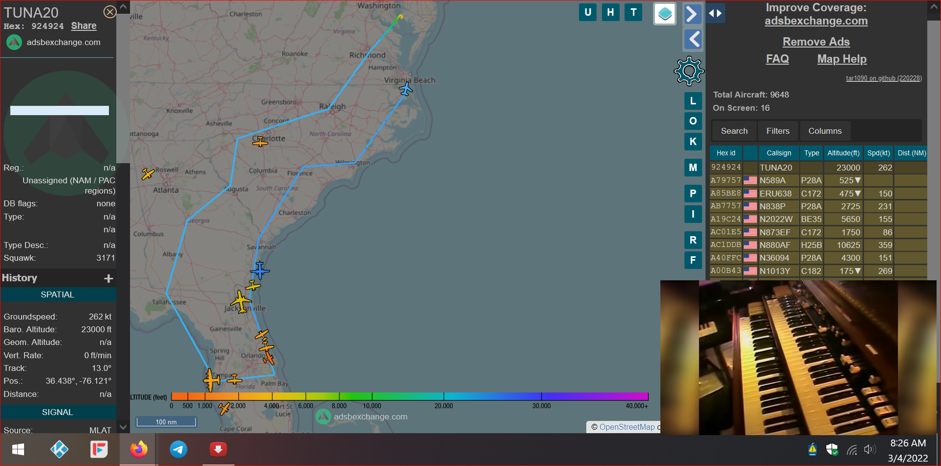Click the R map option button
The height and width of the screenshot is (466, 941).
[693, 240]
